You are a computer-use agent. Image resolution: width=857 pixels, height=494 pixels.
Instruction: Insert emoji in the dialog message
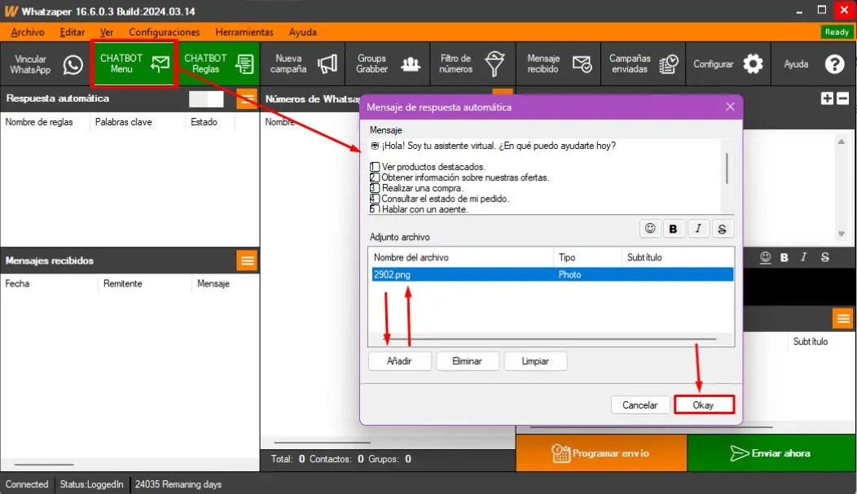[650, 229]
